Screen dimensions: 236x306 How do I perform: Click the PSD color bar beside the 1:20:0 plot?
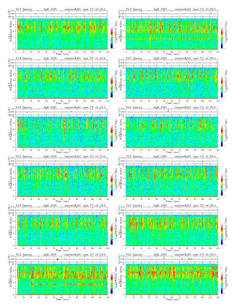[111, 87]
